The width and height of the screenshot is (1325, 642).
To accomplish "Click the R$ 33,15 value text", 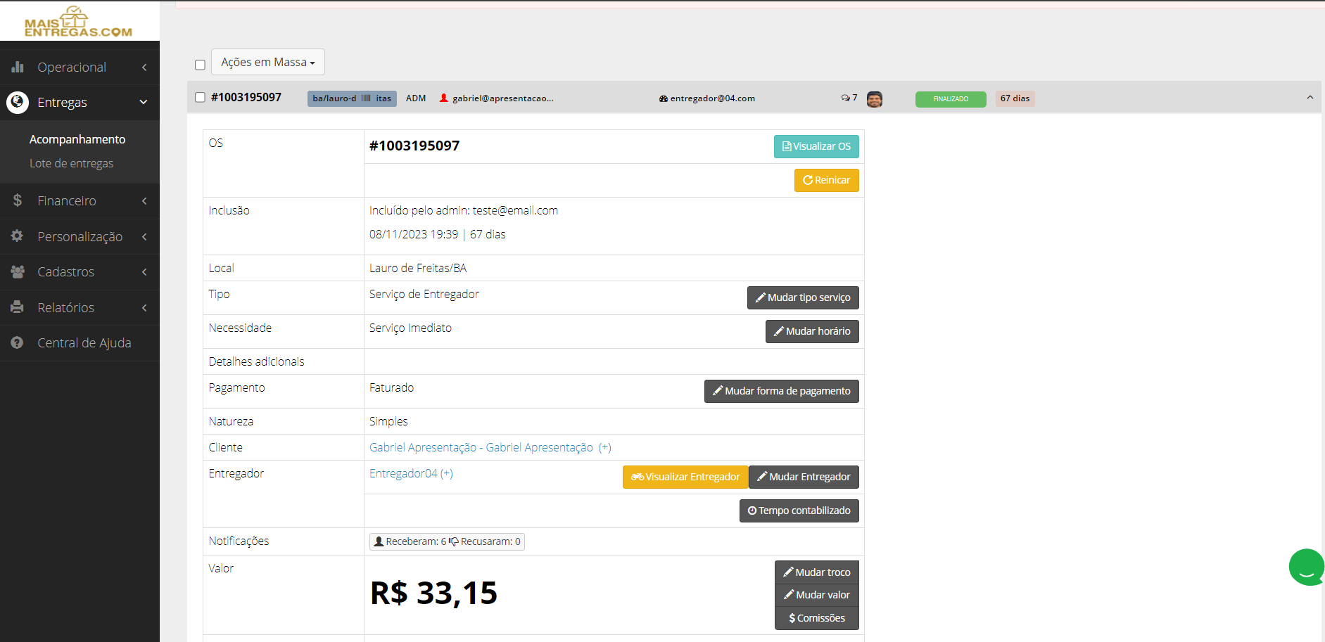I will tap(433, 593).
